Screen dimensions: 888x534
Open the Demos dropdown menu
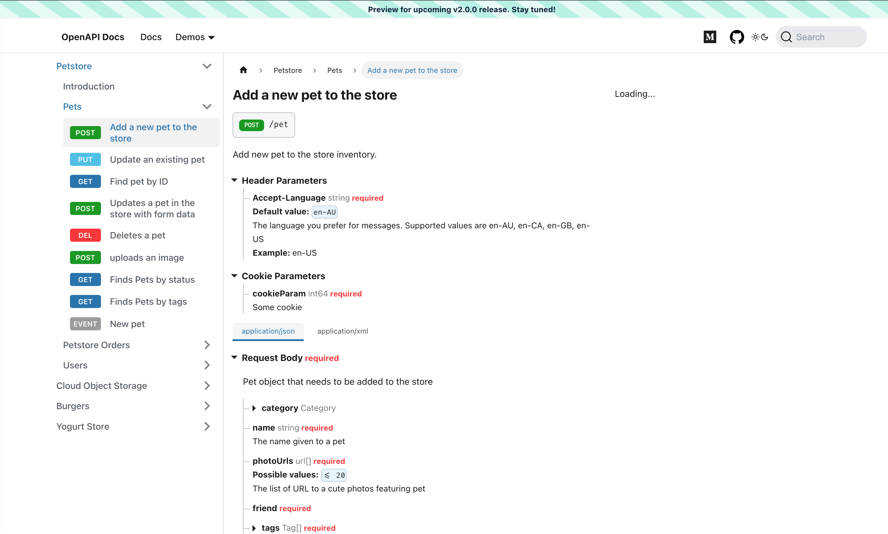pos(195,37)
